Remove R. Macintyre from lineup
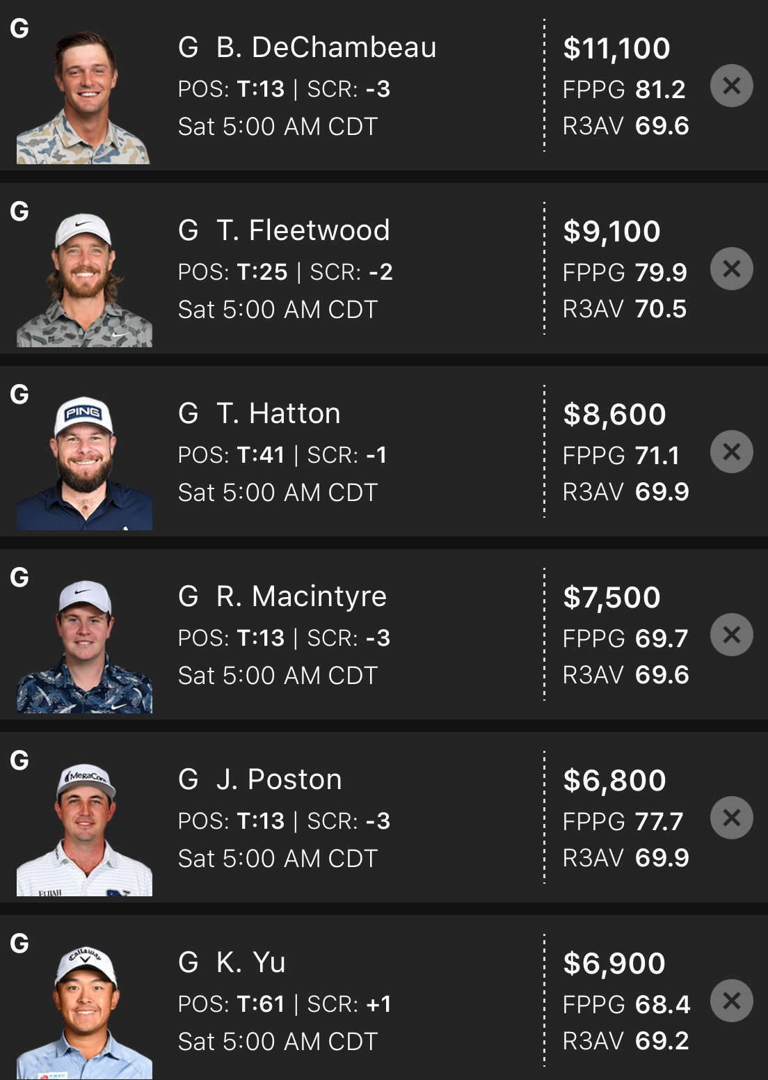The image size is (768, 1080). (731, 635)
